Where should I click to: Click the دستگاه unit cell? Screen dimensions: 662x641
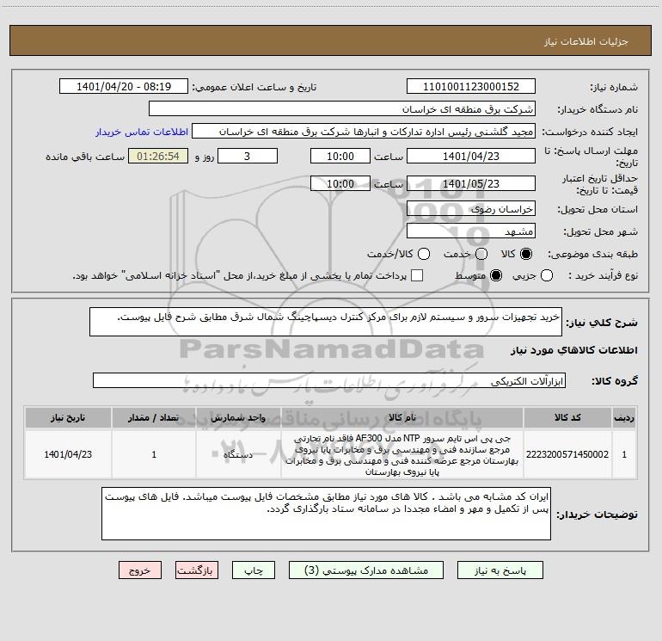[238, 454]
